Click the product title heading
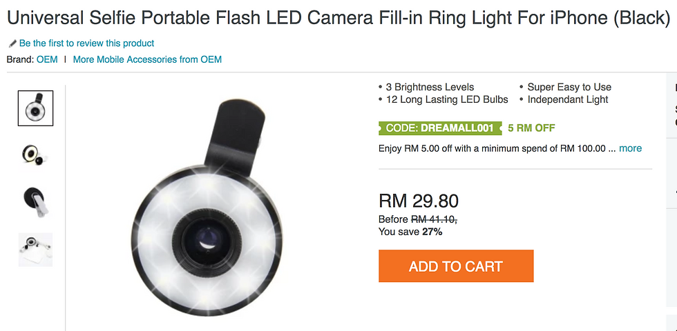Image resolution: width=677 pixels, height=331 pixels. pos(338,17)
